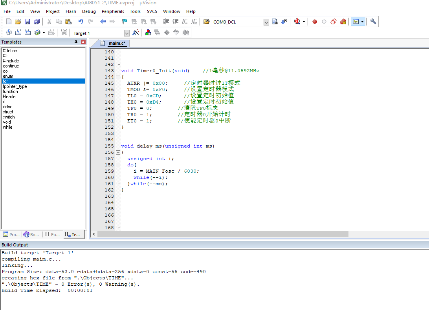Collapse the do block at line 158

pyautogui.click(x=118, y=165)
